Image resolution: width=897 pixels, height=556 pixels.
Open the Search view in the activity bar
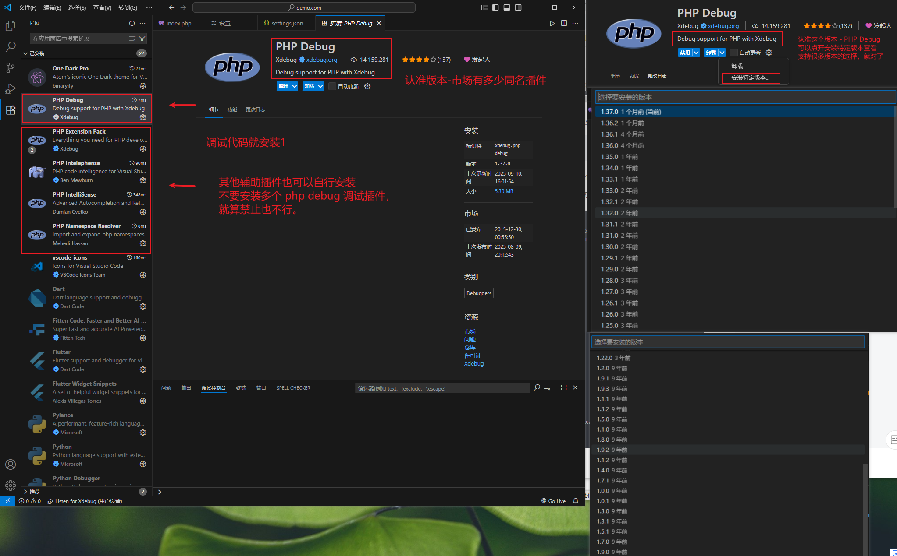pyautogui.click(x=10, y=46)
